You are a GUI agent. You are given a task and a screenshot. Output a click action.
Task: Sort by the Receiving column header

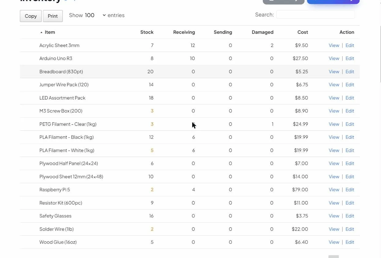[184, 32]
